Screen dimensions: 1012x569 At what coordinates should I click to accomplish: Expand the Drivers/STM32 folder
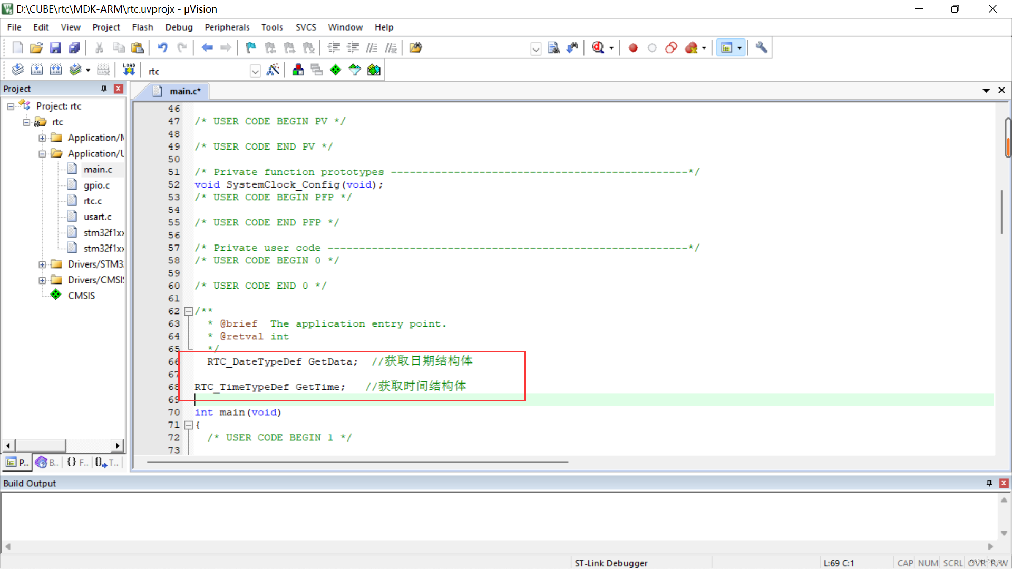click(x=42, y=264)
